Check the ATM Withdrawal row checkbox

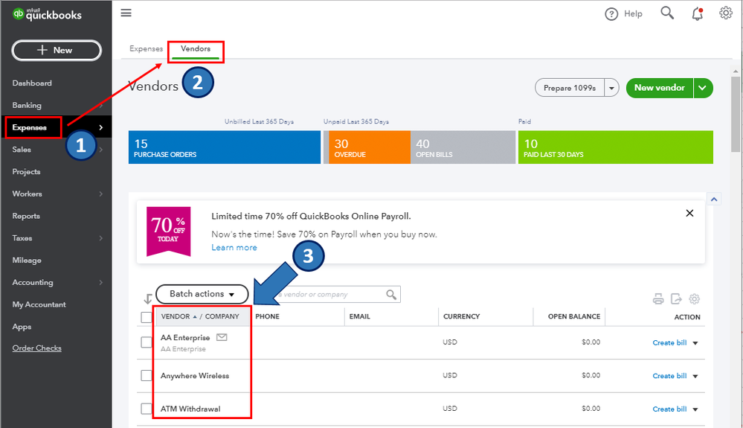(147, 409)
